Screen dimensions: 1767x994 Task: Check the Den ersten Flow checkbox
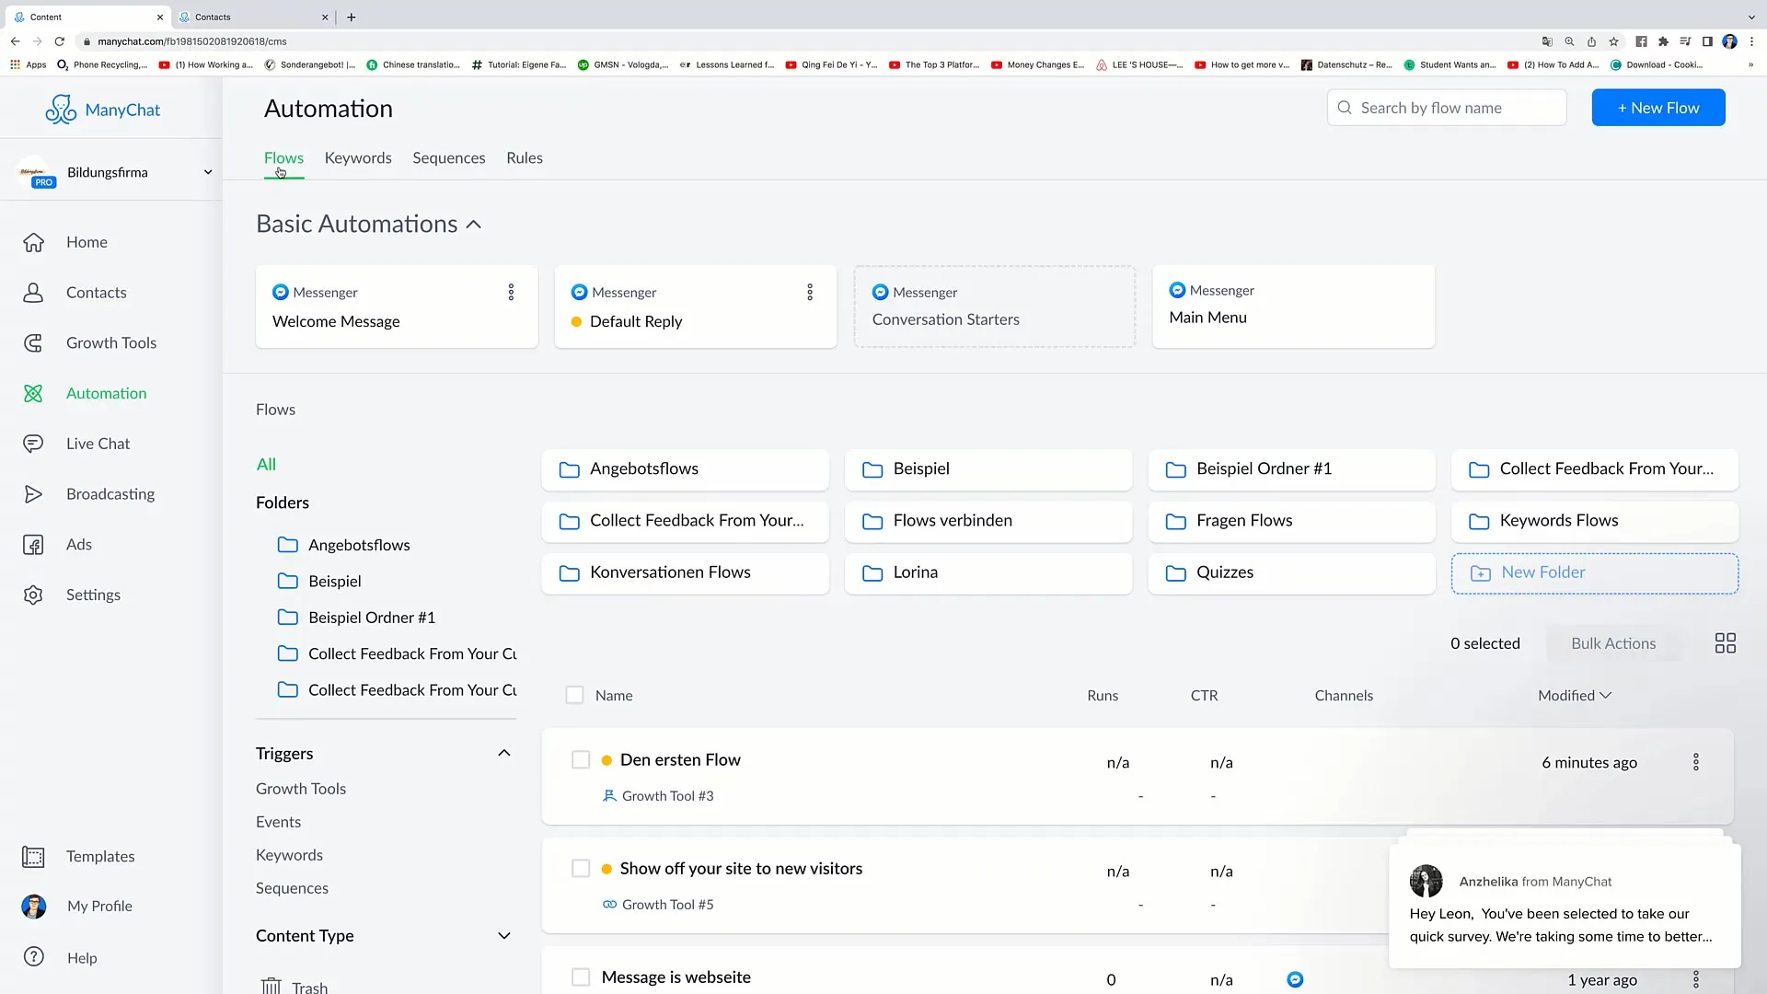581,759
